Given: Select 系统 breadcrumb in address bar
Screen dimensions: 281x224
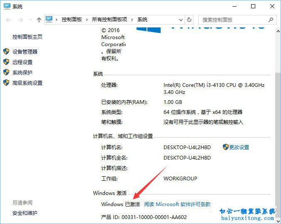Looking at the screenshot, I should [142, 20].
